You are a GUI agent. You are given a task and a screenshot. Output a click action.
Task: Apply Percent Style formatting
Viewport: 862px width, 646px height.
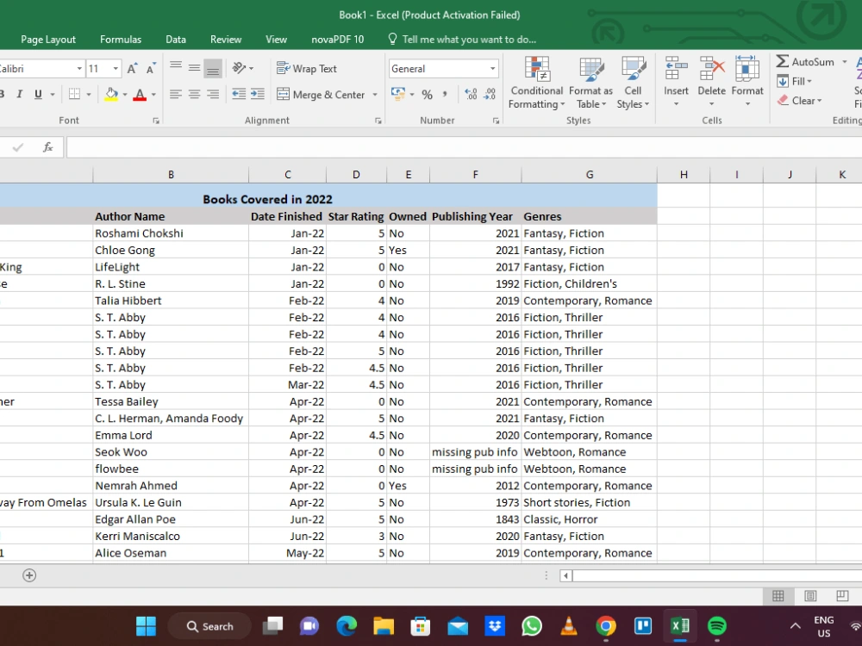pos(426,95)
